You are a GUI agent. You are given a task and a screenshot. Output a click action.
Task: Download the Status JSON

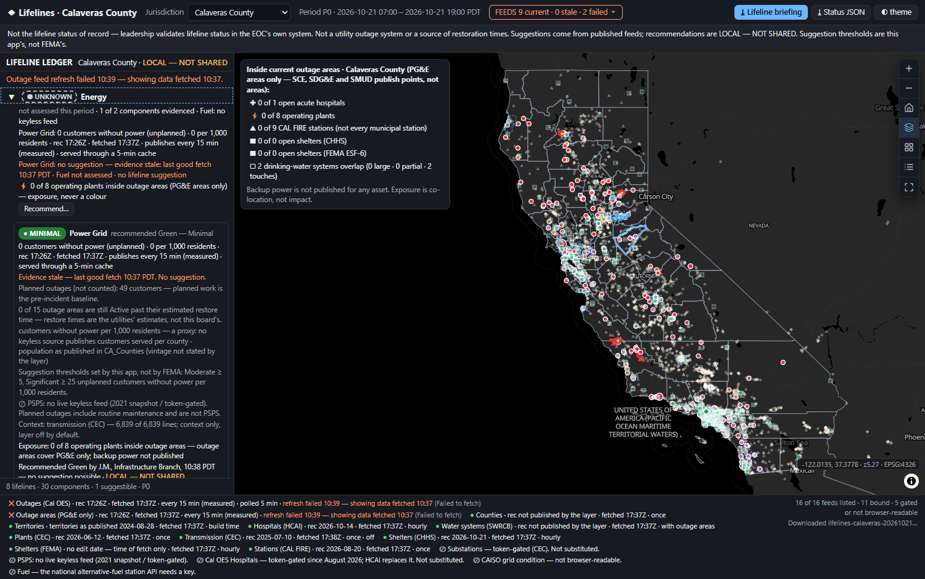841,12
